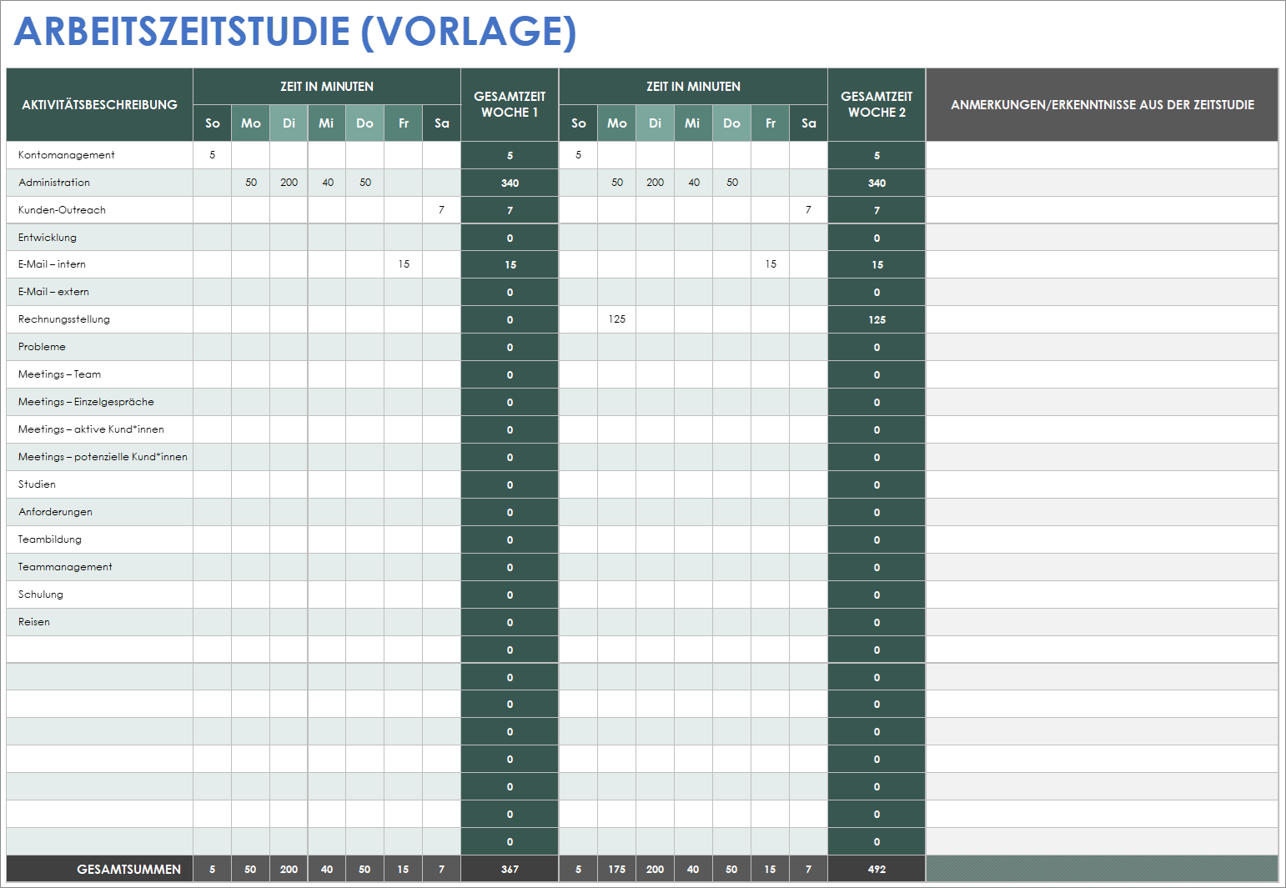Viewport: 1286px width, 888px height.
Task: Select the 'Rechnungsstellung' activity cell
Action: click(x=100, y=319)
